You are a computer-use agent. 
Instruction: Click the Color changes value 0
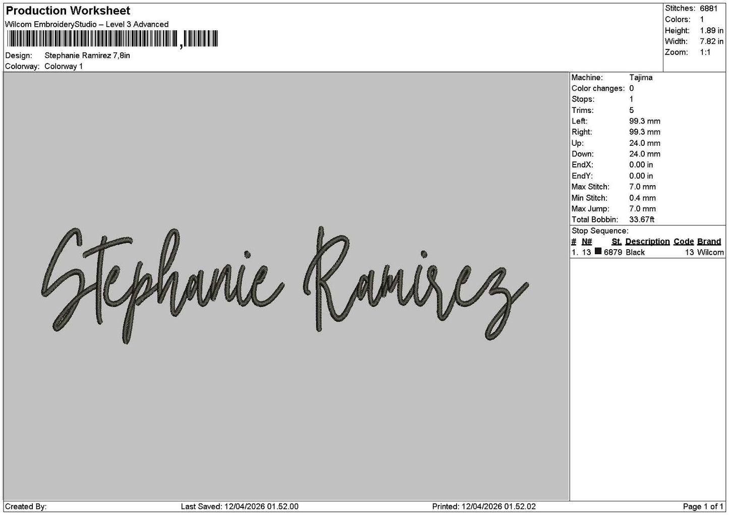[632, 89]
